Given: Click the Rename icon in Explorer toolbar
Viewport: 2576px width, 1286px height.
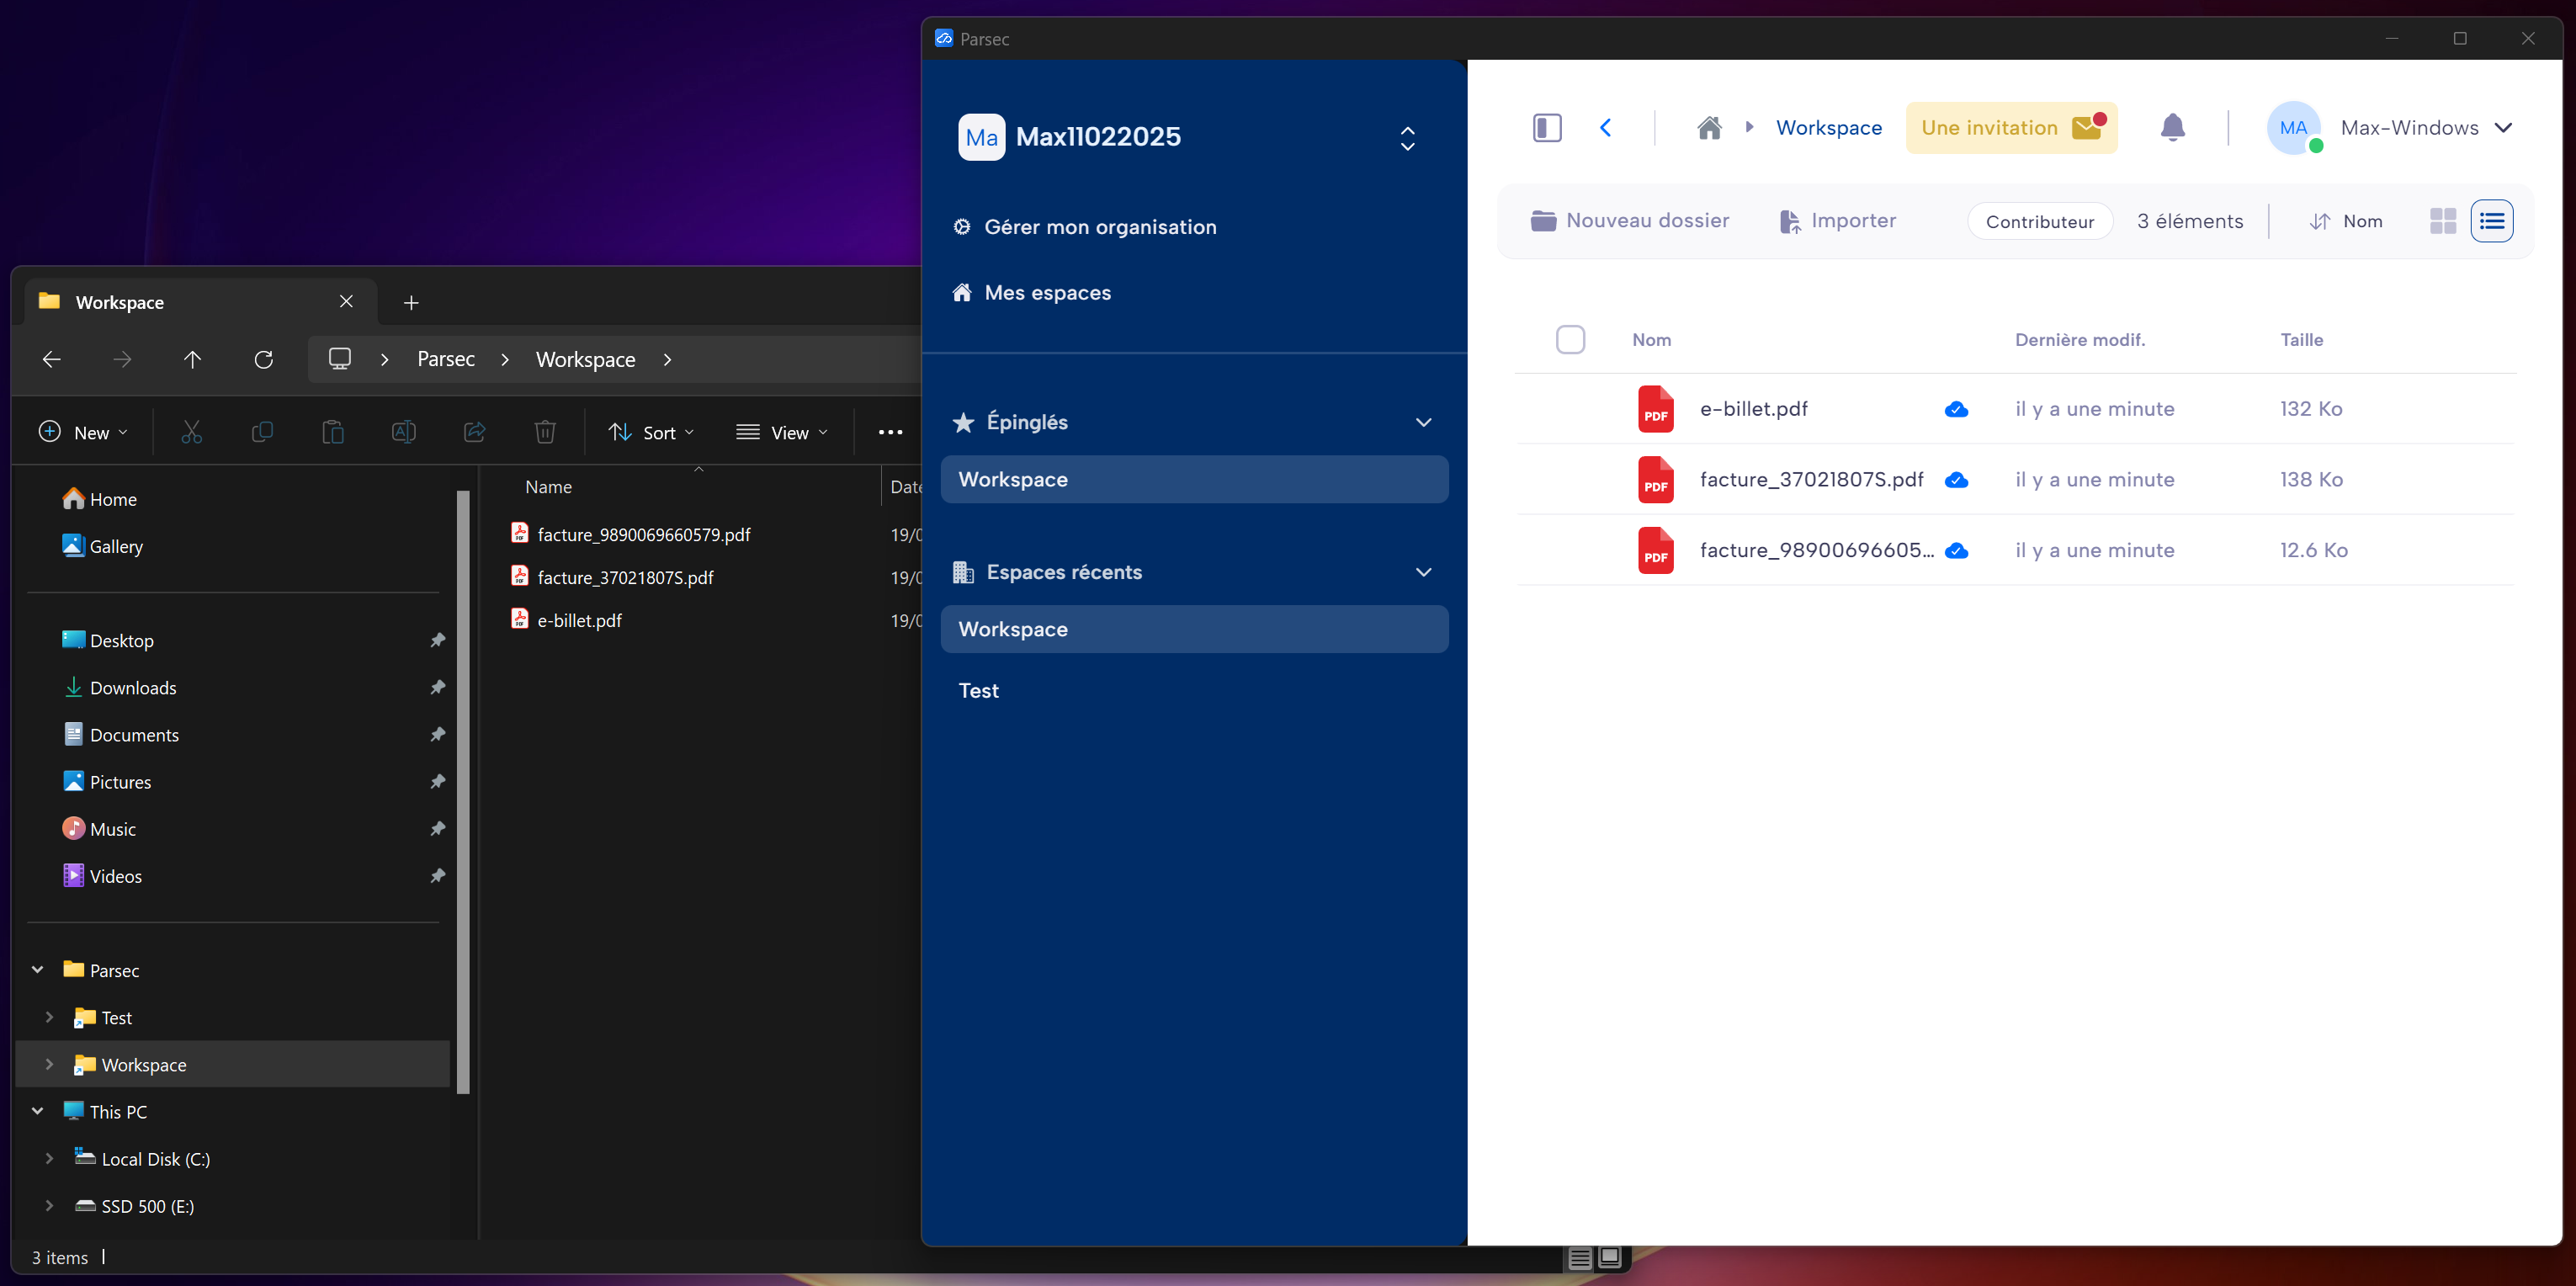Looking at the screenshot, I should pos(403,432).
